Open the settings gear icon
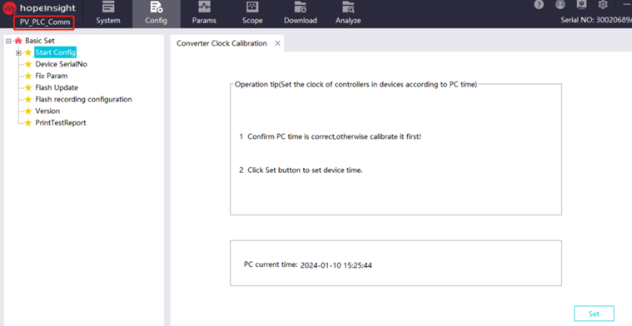Viewport: 632px width, 326px height. pyautogui.click(x=603, y=5)
